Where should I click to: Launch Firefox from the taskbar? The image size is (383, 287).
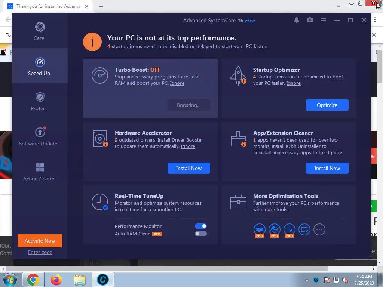[x=56, y=280]
